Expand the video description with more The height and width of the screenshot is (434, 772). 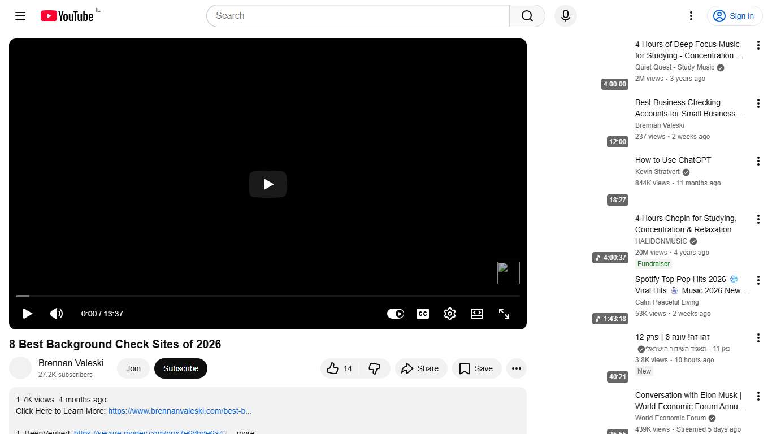tap(245, 432)
